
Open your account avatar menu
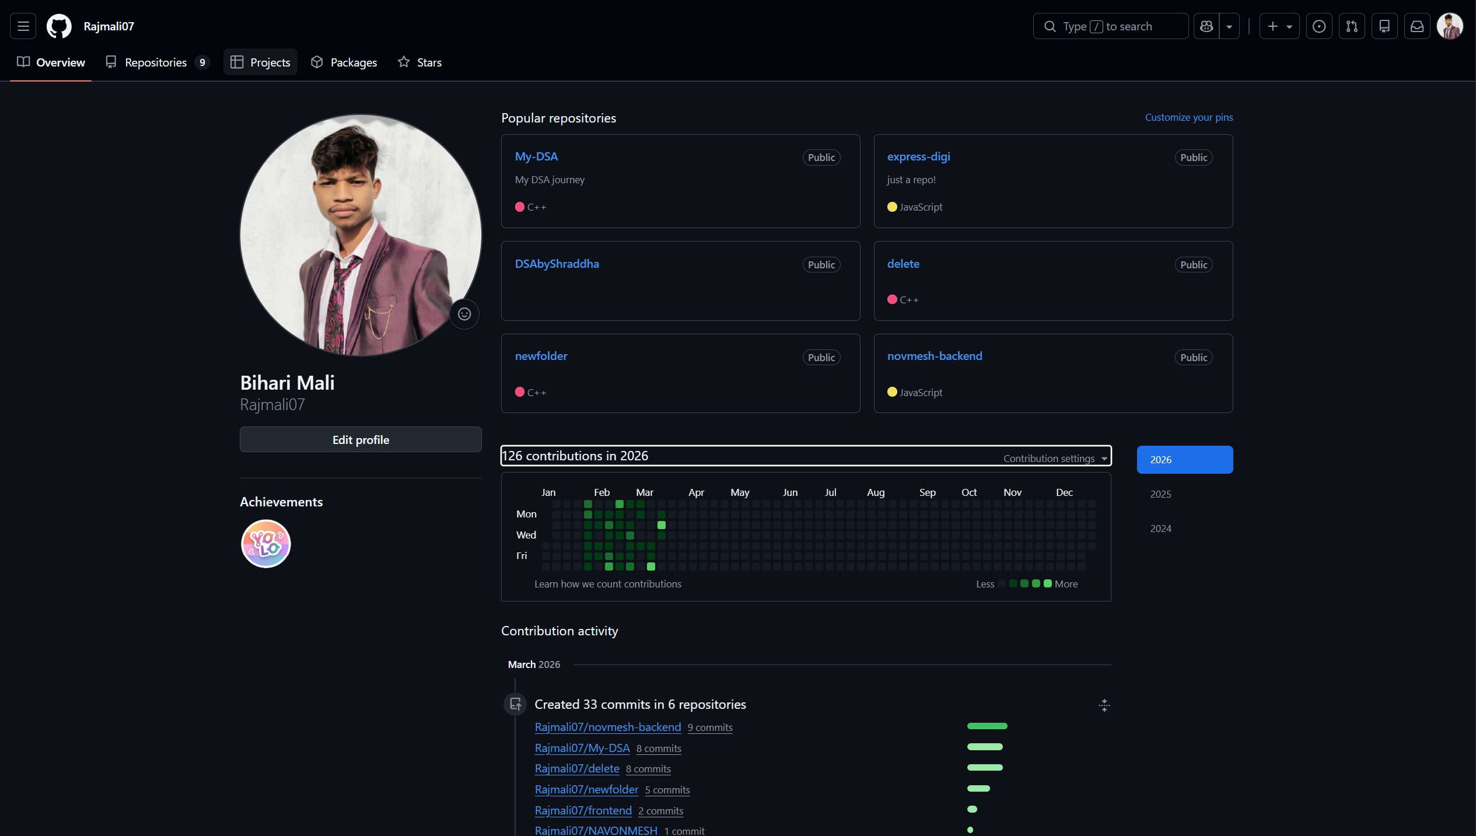pos(1451,26)
